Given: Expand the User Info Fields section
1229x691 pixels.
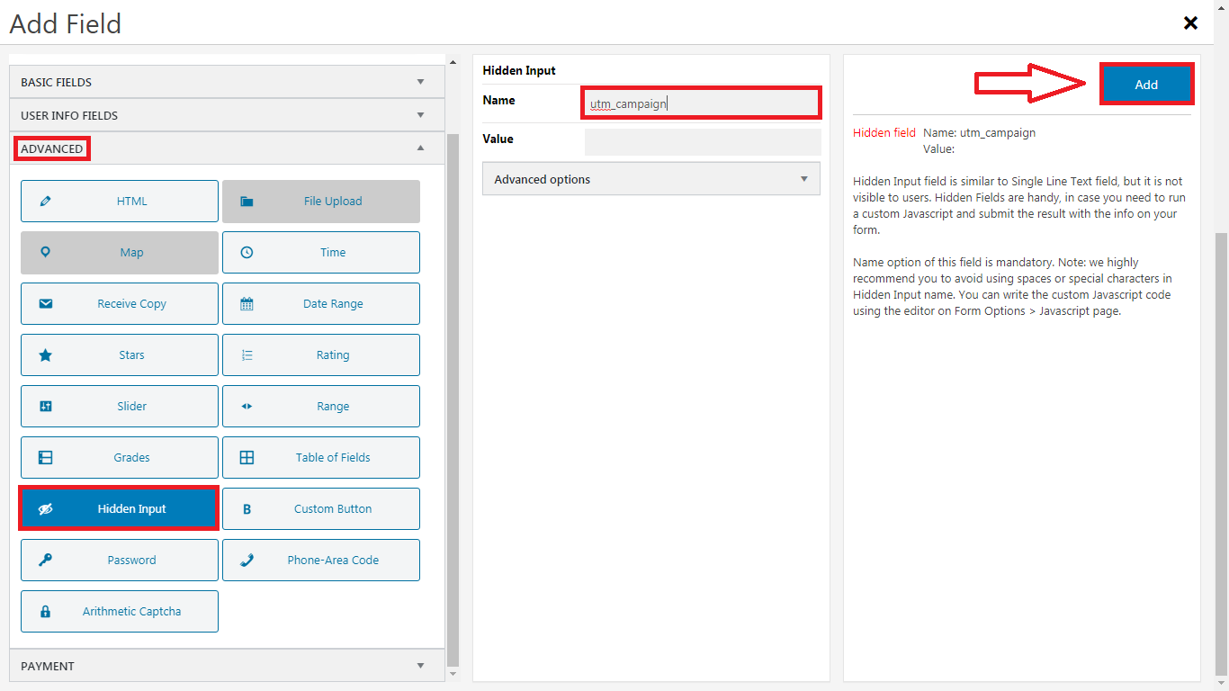Looking at the screenshot, I should pos(227,115).
